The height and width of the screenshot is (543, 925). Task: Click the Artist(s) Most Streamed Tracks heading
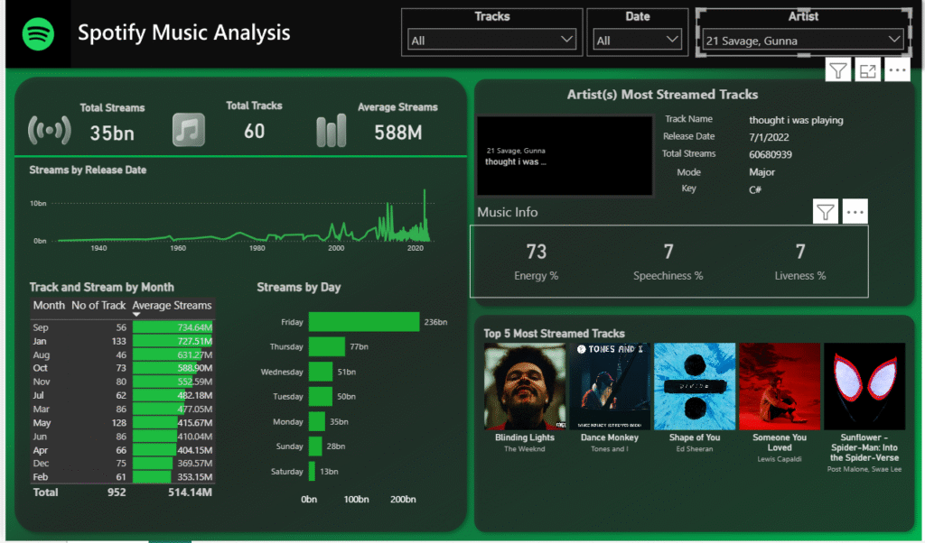click(662, 94)
